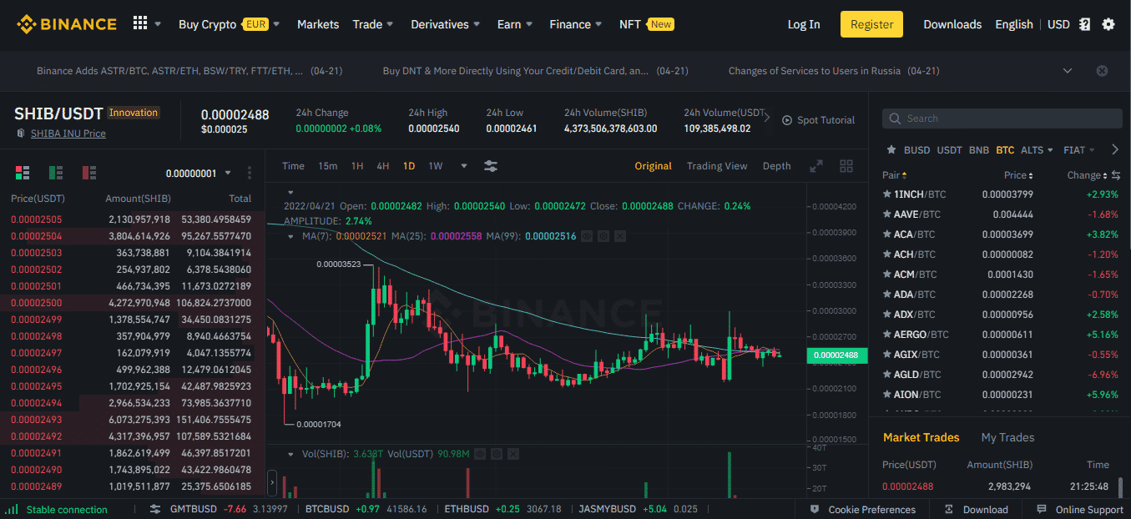
Task: Select the 4H chart interval
Action: tap(383, 166)
